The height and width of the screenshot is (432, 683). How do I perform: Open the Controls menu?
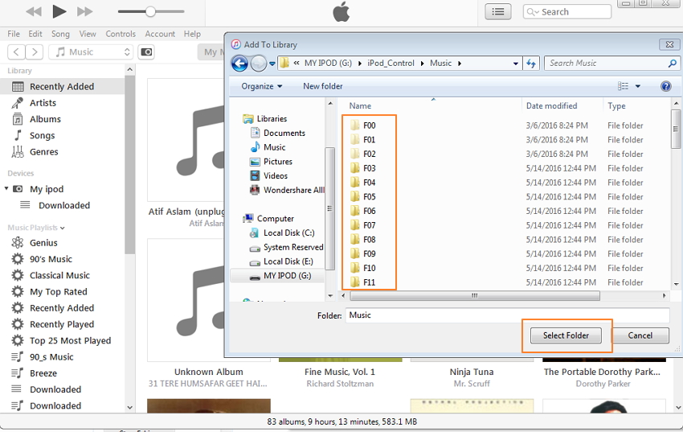click(x=121, y=34)
